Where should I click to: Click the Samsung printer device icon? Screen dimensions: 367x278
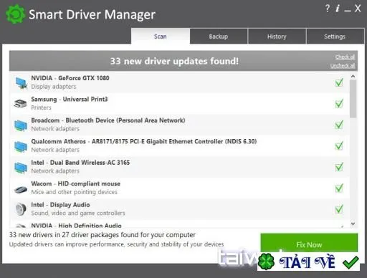(21, 104)
